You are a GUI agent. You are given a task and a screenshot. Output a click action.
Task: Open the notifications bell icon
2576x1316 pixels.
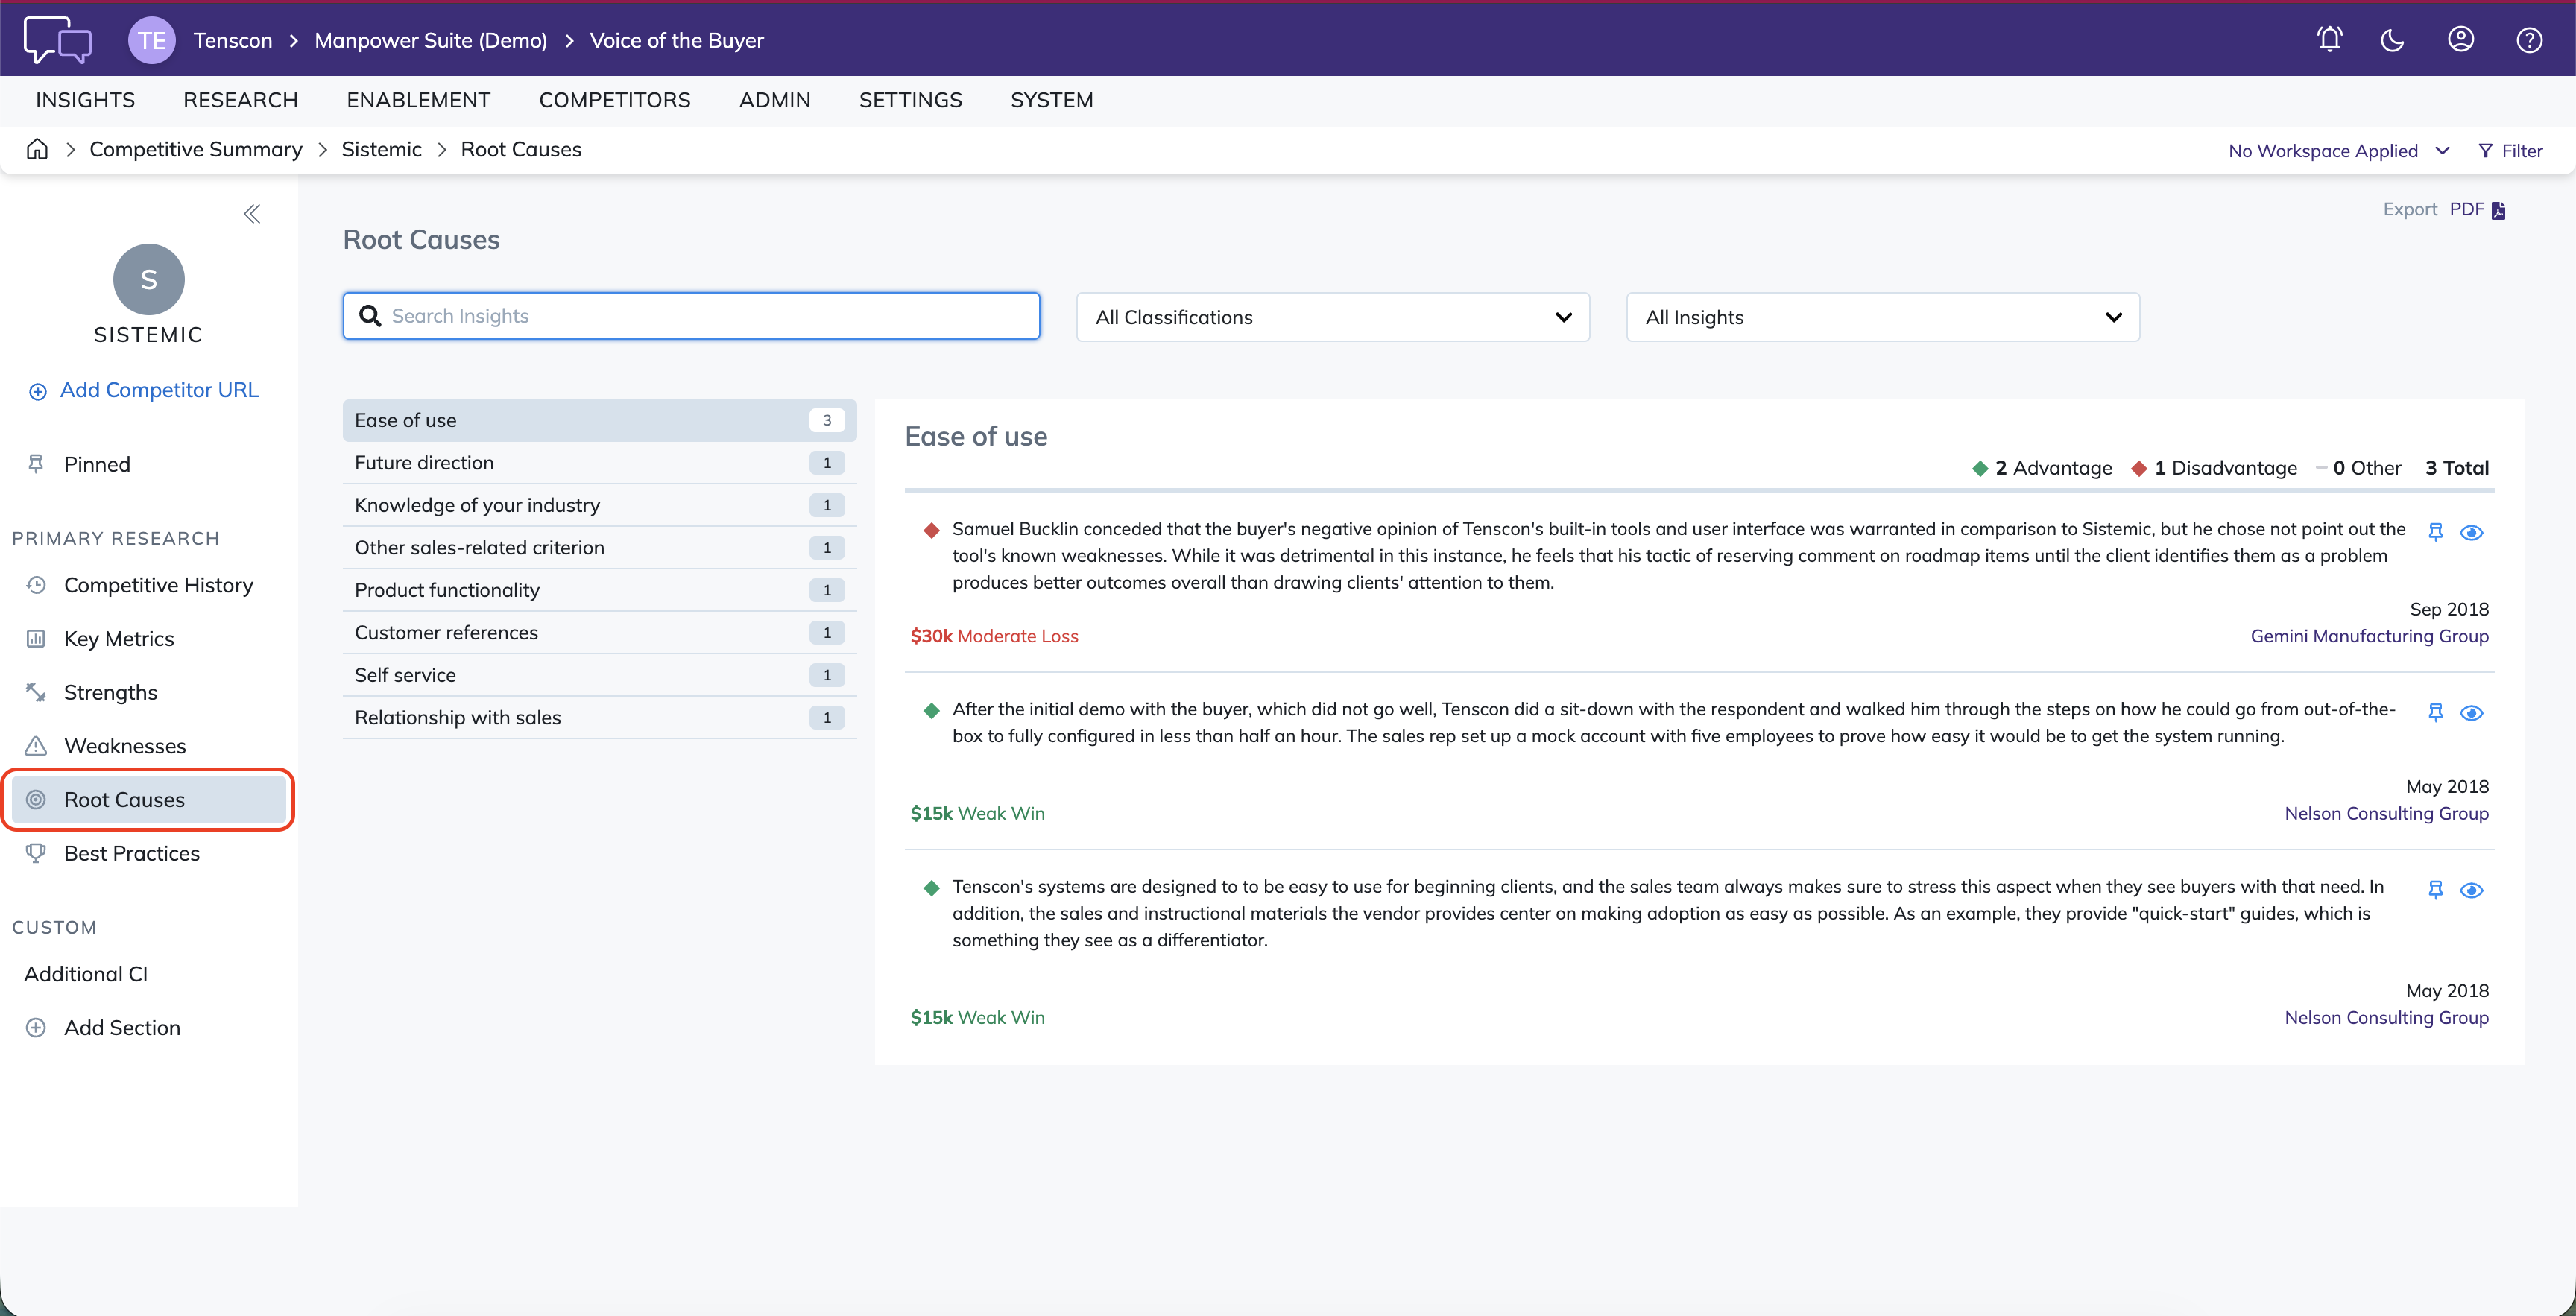[x=2329, y=40]
